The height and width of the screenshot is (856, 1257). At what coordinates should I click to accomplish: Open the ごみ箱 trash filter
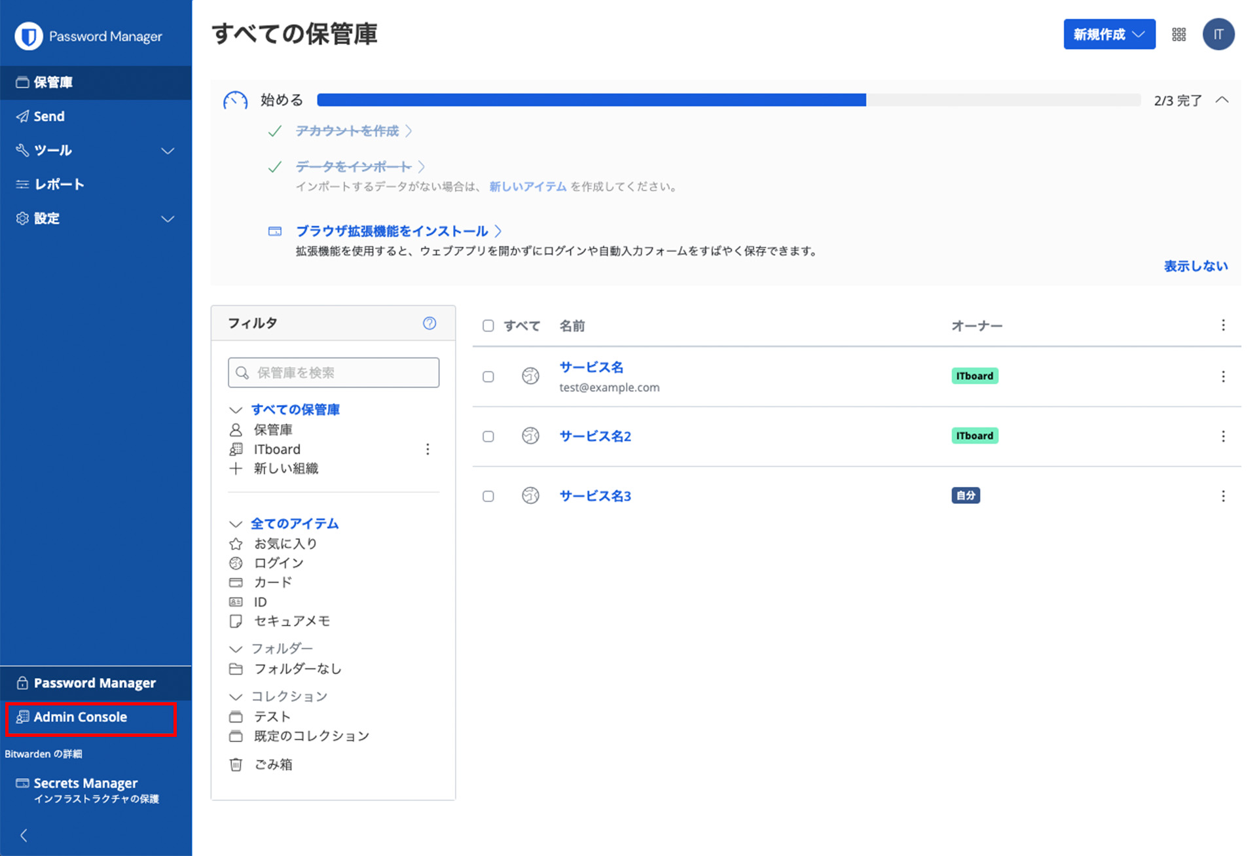click(273, 764)
